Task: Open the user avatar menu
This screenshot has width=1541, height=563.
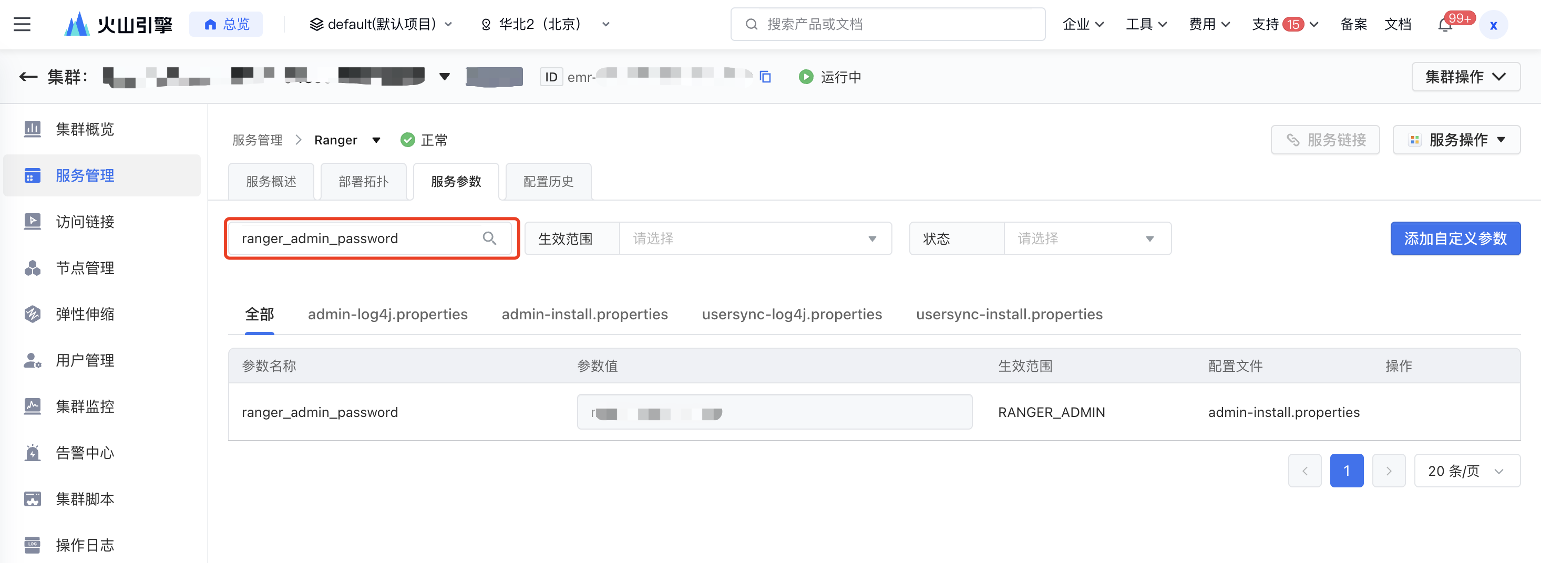Action: point(1493,25)
